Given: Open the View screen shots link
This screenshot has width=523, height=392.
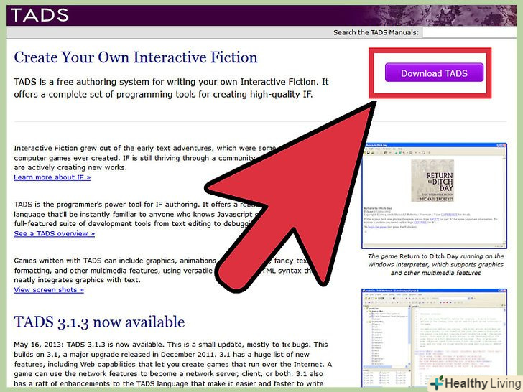Looking at the screenshot, I should [49, 290].
